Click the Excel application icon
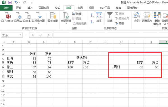Screen dimensions: 168x107 [x=4, y=2]
